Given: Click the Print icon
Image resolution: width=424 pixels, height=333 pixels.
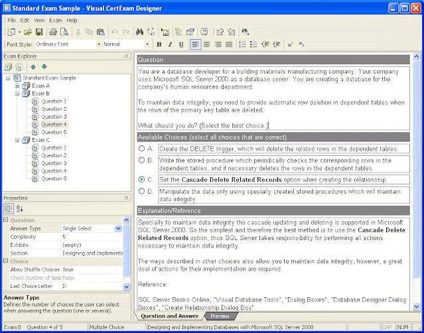Looking at the screenshot, I should coord(53,32).
